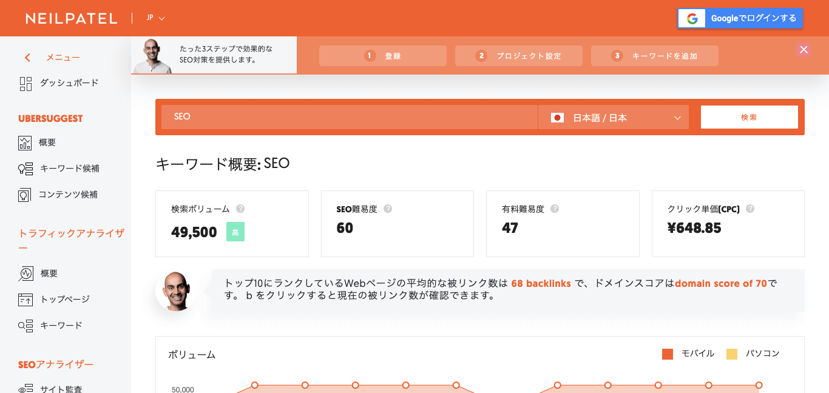
Task: Open the 日本語 / 日本 language dropdown
Action: (614, 118)
